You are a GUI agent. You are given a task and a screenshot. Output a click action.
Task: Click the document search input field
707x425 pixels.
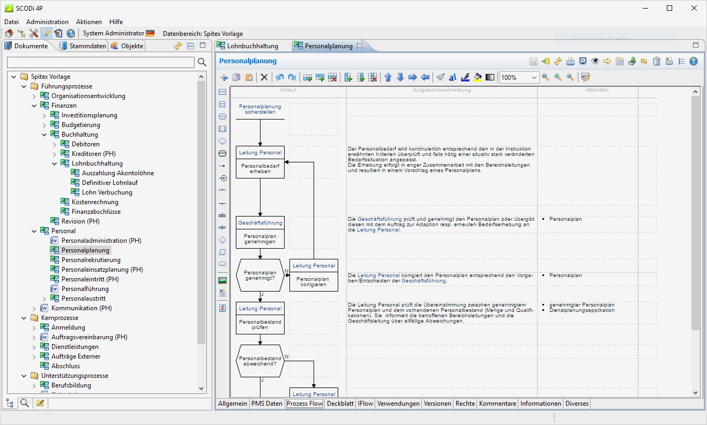pyautogui.click(x=101, y=63)
